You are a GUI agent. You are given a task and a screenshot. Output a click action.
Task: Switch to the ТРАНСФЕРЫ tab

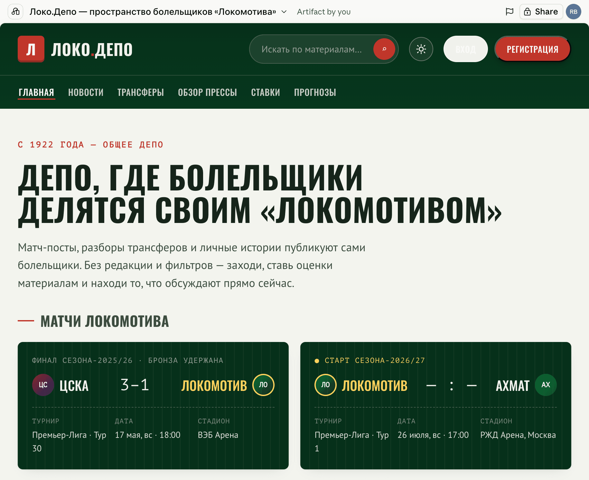pos(141,93)
